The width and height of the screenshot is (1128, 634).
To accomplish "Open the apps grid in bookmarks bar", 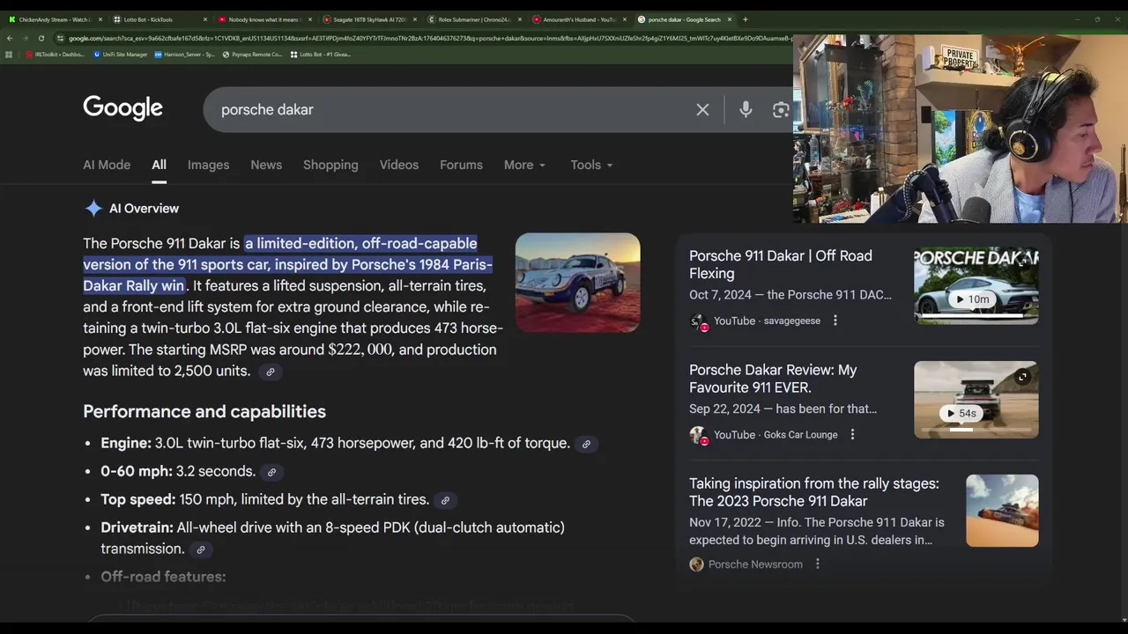I will click(9, 55).
